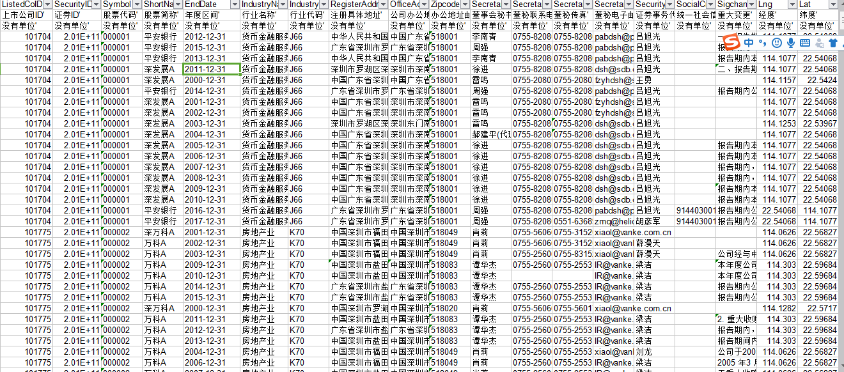Open the ShortName filter arrow
The height and width of the screenshot is (372, 844).
click(x=178, y=4)
